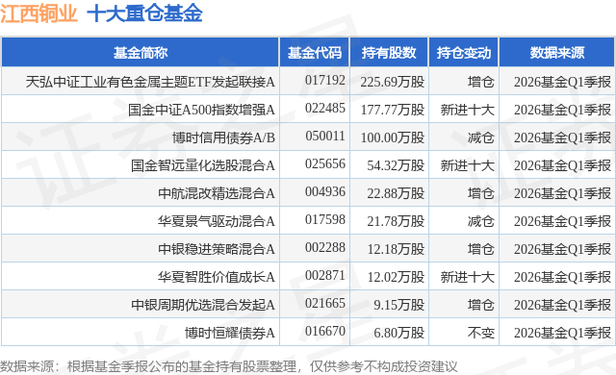Screen dimensions: 616x375
Task: Select fund name 华夏景气驱动混合A
Action: coord(217,221)
